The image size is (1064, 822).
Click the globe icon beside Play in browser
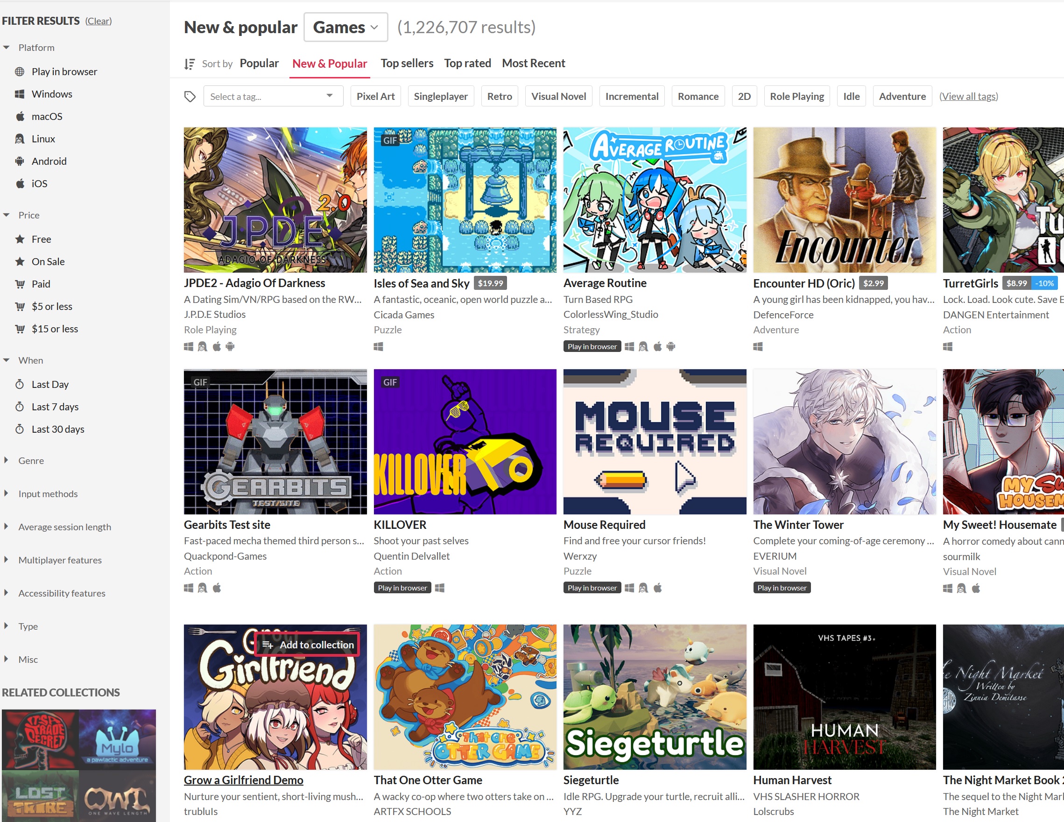(x=20, y=71)
